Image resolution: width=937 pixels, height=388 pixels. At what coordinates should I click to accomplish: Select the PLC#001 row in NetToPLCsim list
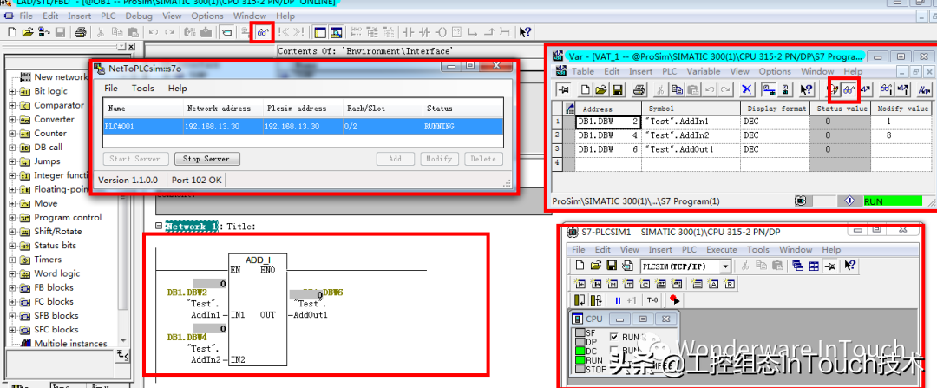tap(303, 126)
